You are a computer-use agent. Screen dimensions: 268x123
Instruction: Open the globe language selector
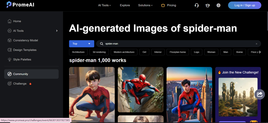218,5
